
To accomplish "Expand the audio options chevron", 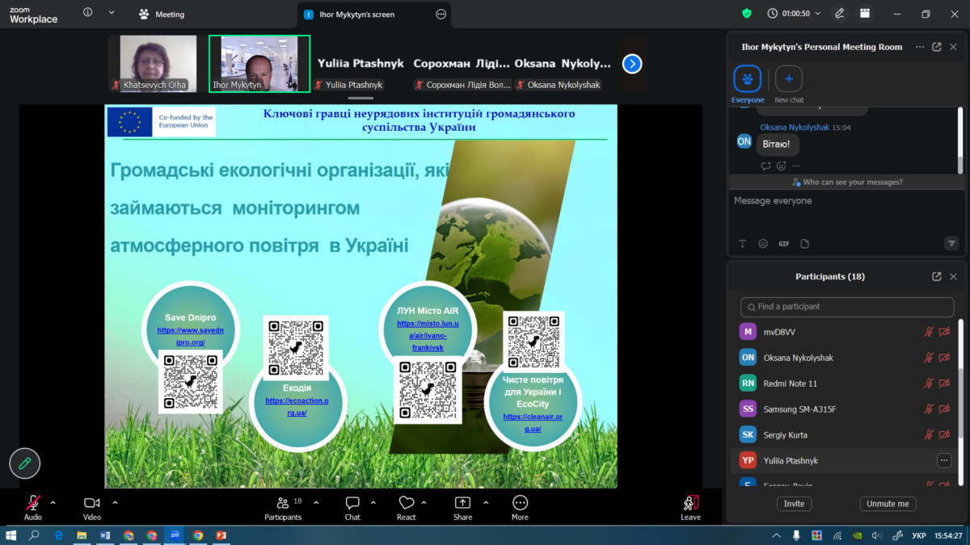I will click(53, 503).
